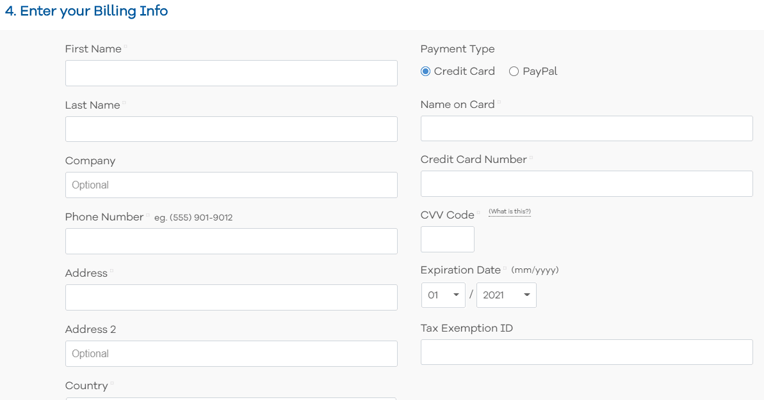Click the PayPal label text
This screenshot has width=764, height=400.
coord(540,72)
